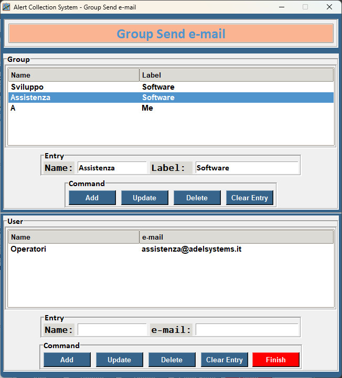Click the Label field containing Software
The image size is (342, 378).
coord(246,168)
